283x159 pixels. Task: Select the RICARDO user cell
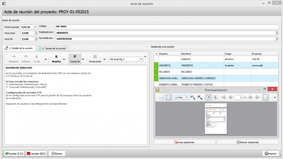169,72
